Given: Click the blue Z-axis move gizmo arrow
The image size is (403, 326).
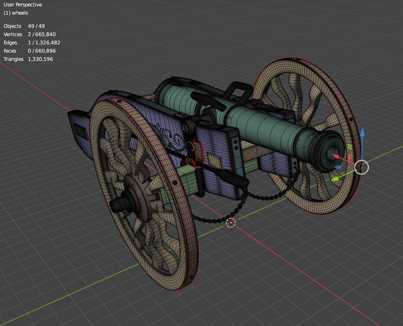Looking at the screenshot, I should 362,132.
